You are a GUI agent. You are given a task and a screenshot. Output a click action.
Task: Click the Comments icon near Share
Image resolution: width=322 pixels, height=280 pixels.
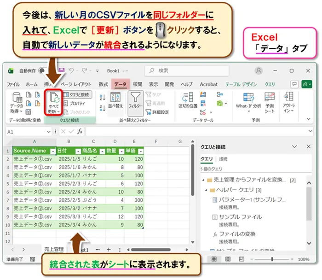point(294,84)
